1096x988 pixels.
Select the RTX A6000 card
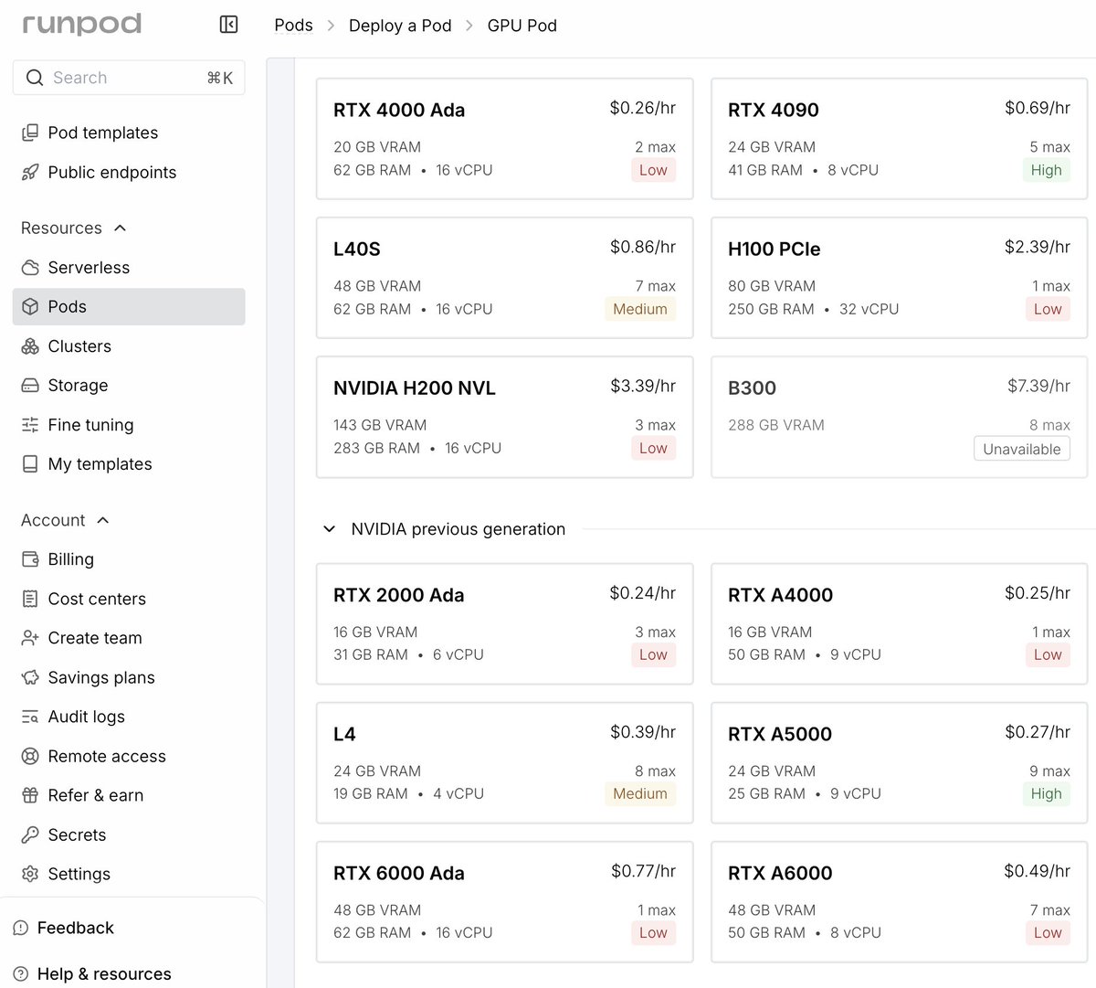[900, 901]
